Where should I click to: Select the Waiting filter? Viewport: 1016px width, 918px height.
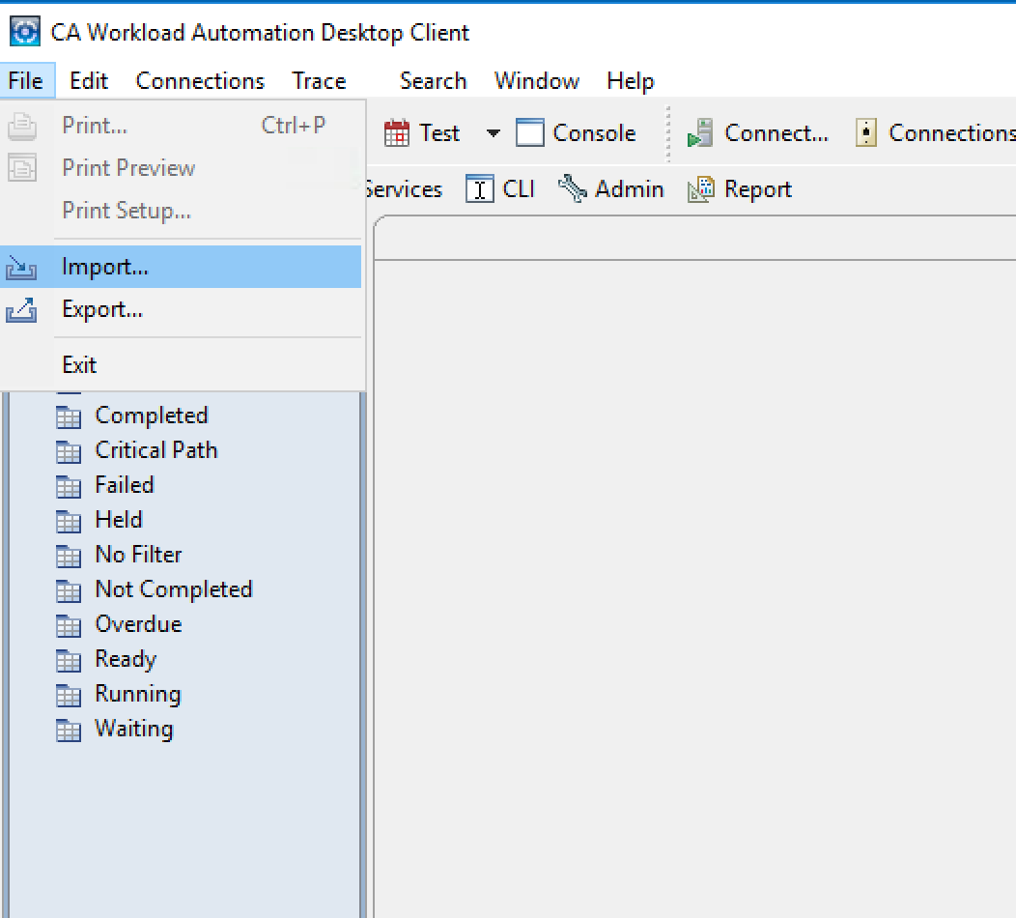coord(133,729)
